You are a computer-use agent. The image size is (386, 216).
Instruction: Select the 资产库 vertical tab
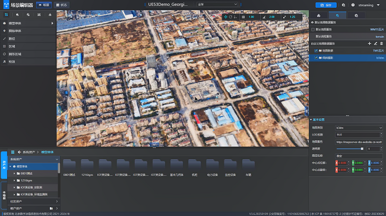pos(4,165)
